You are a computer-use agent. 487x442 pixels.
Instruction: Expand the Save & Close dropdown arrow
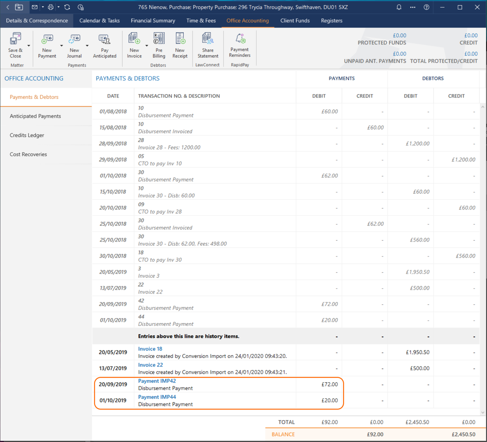pyautogui.click(x=29, y=46)
